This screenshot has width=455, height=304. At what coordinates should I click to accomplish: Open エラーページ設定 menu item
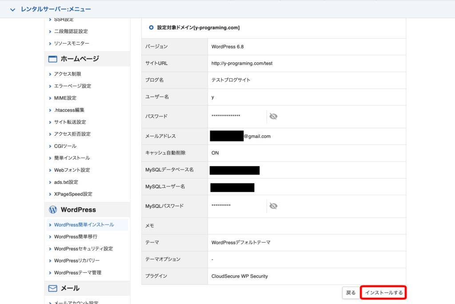pos(72,86)
